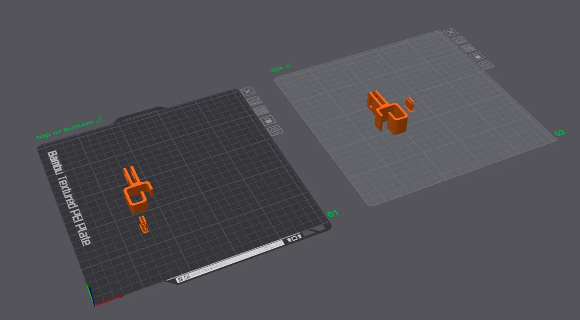Select plate number 02 label

pyautogui.click(x=560, y=133)
